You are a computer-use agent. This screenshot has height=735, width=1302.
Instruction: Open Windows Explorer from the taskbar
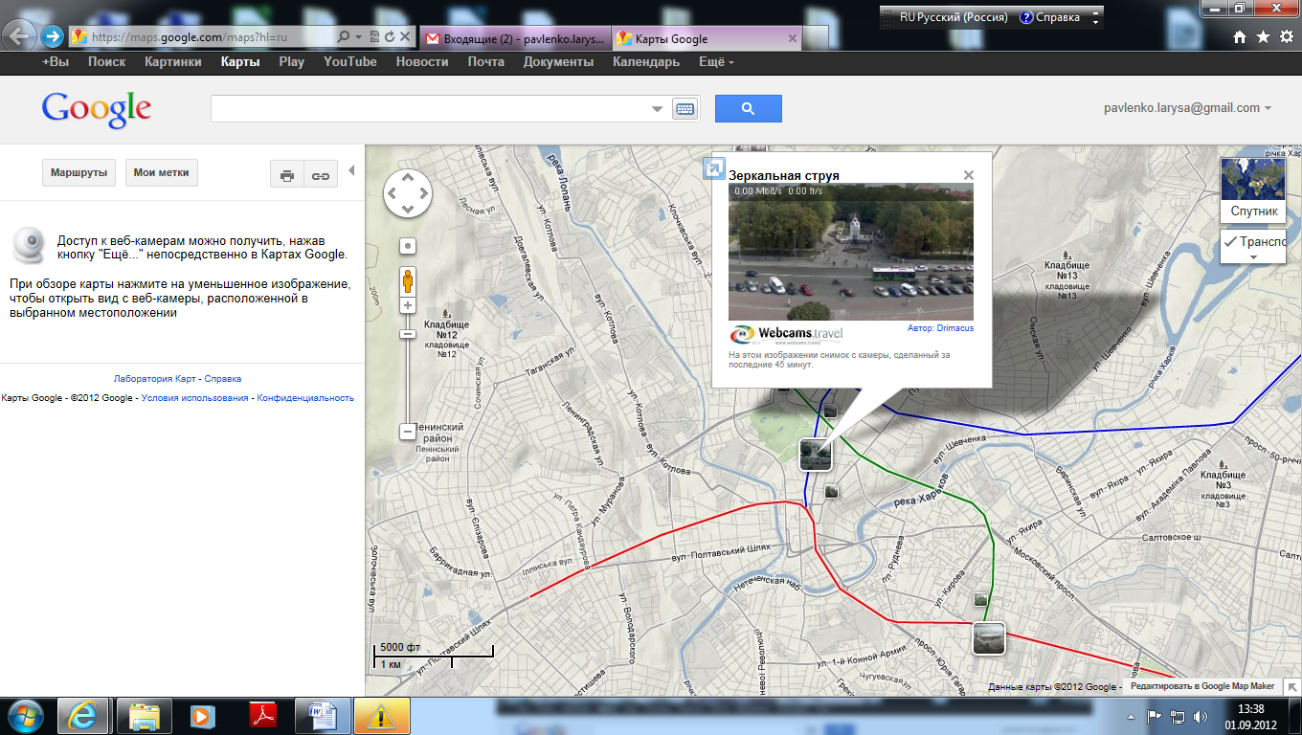(146, 715)
